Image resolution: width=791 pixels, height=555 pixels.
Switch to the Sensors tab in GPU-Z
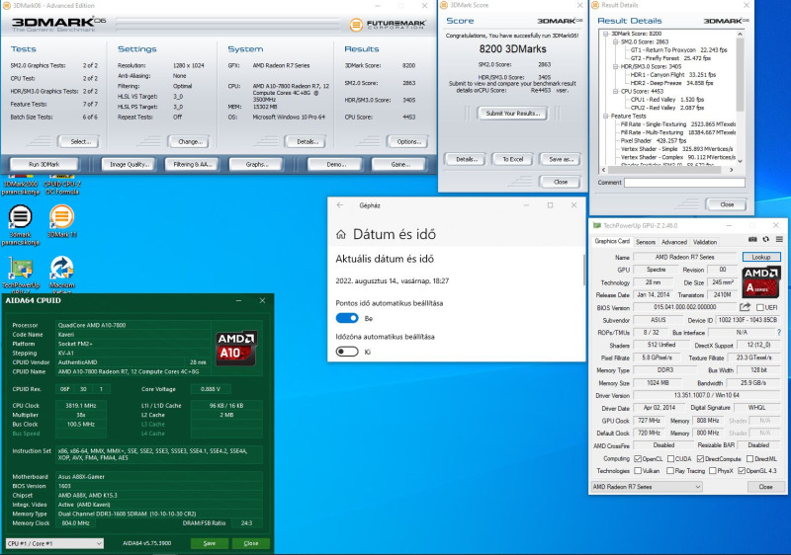pyautogui.click(x=646, y=242)
